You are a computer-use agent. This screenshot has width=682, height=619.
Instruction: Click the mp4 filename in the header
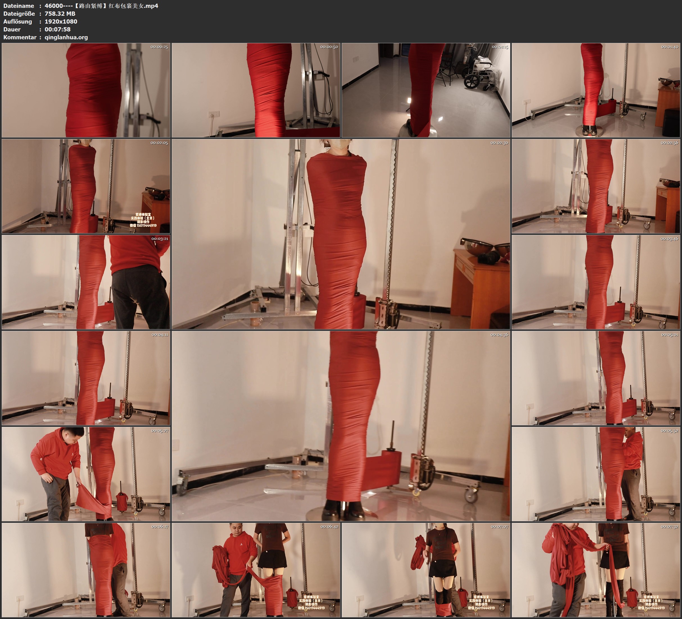click(101, 6)
